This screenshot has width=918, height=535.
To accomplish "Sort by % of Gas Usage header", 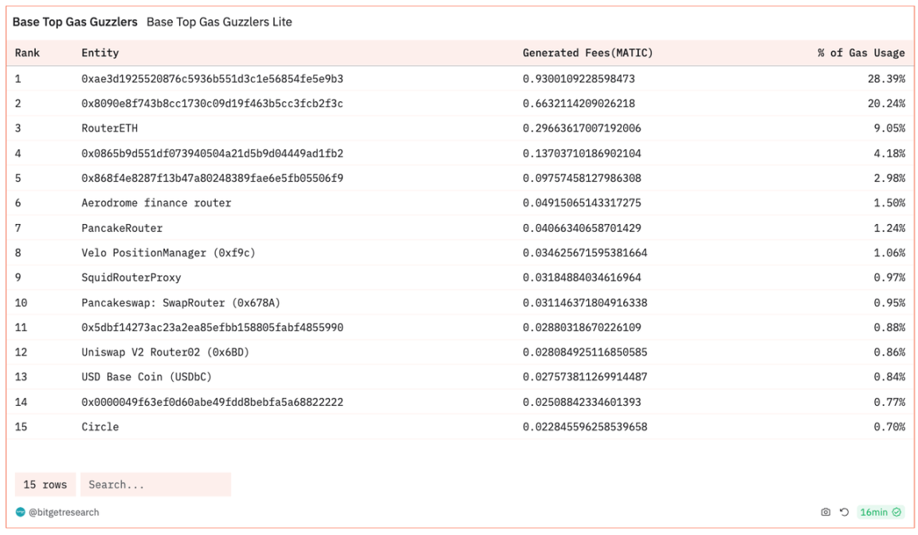I will click(x=861, y=53).
